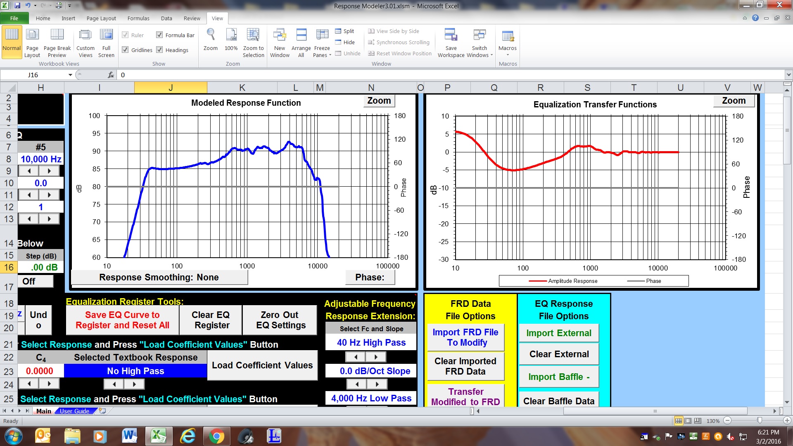The height and width of the screenshot is (446, 793).
Task: Click the vertical scrollbar thumb
Action: click(787, 130)
